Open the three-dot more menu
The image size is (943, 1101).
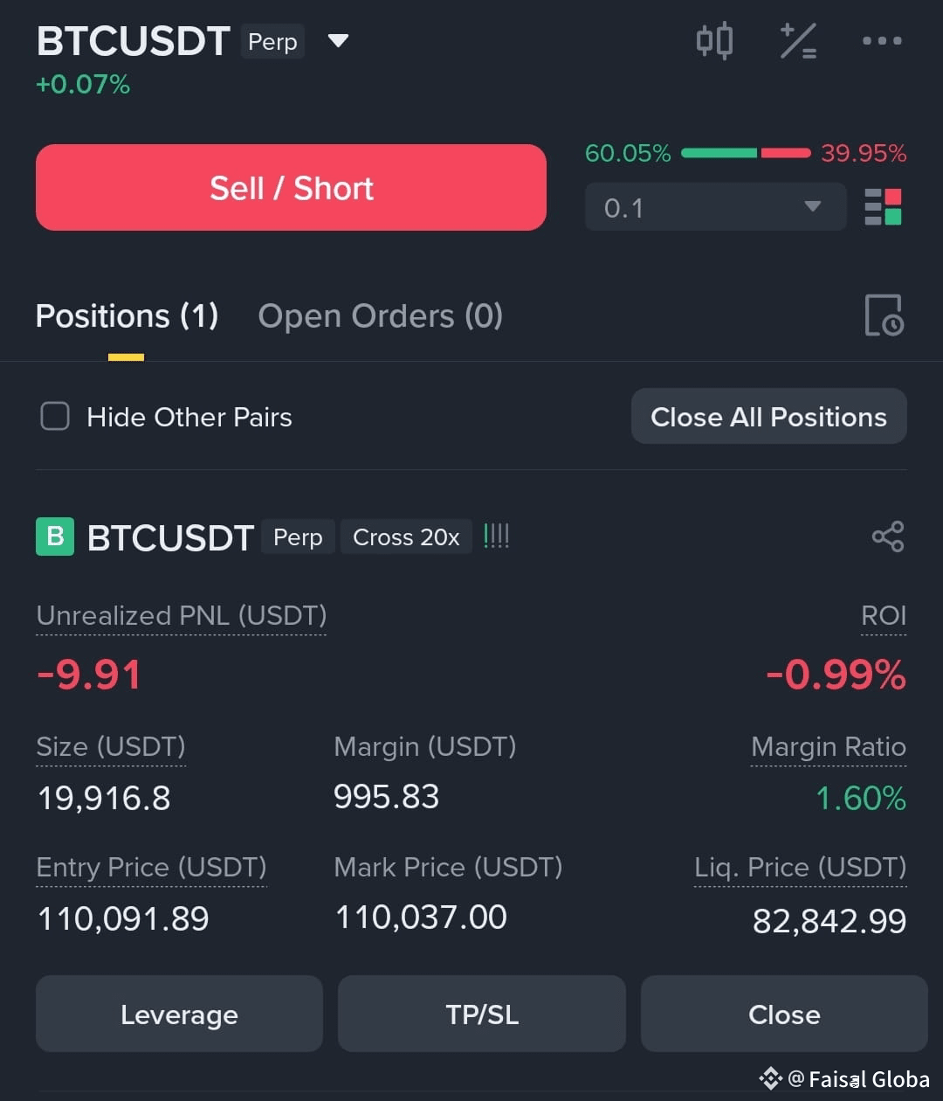[882, 40]
